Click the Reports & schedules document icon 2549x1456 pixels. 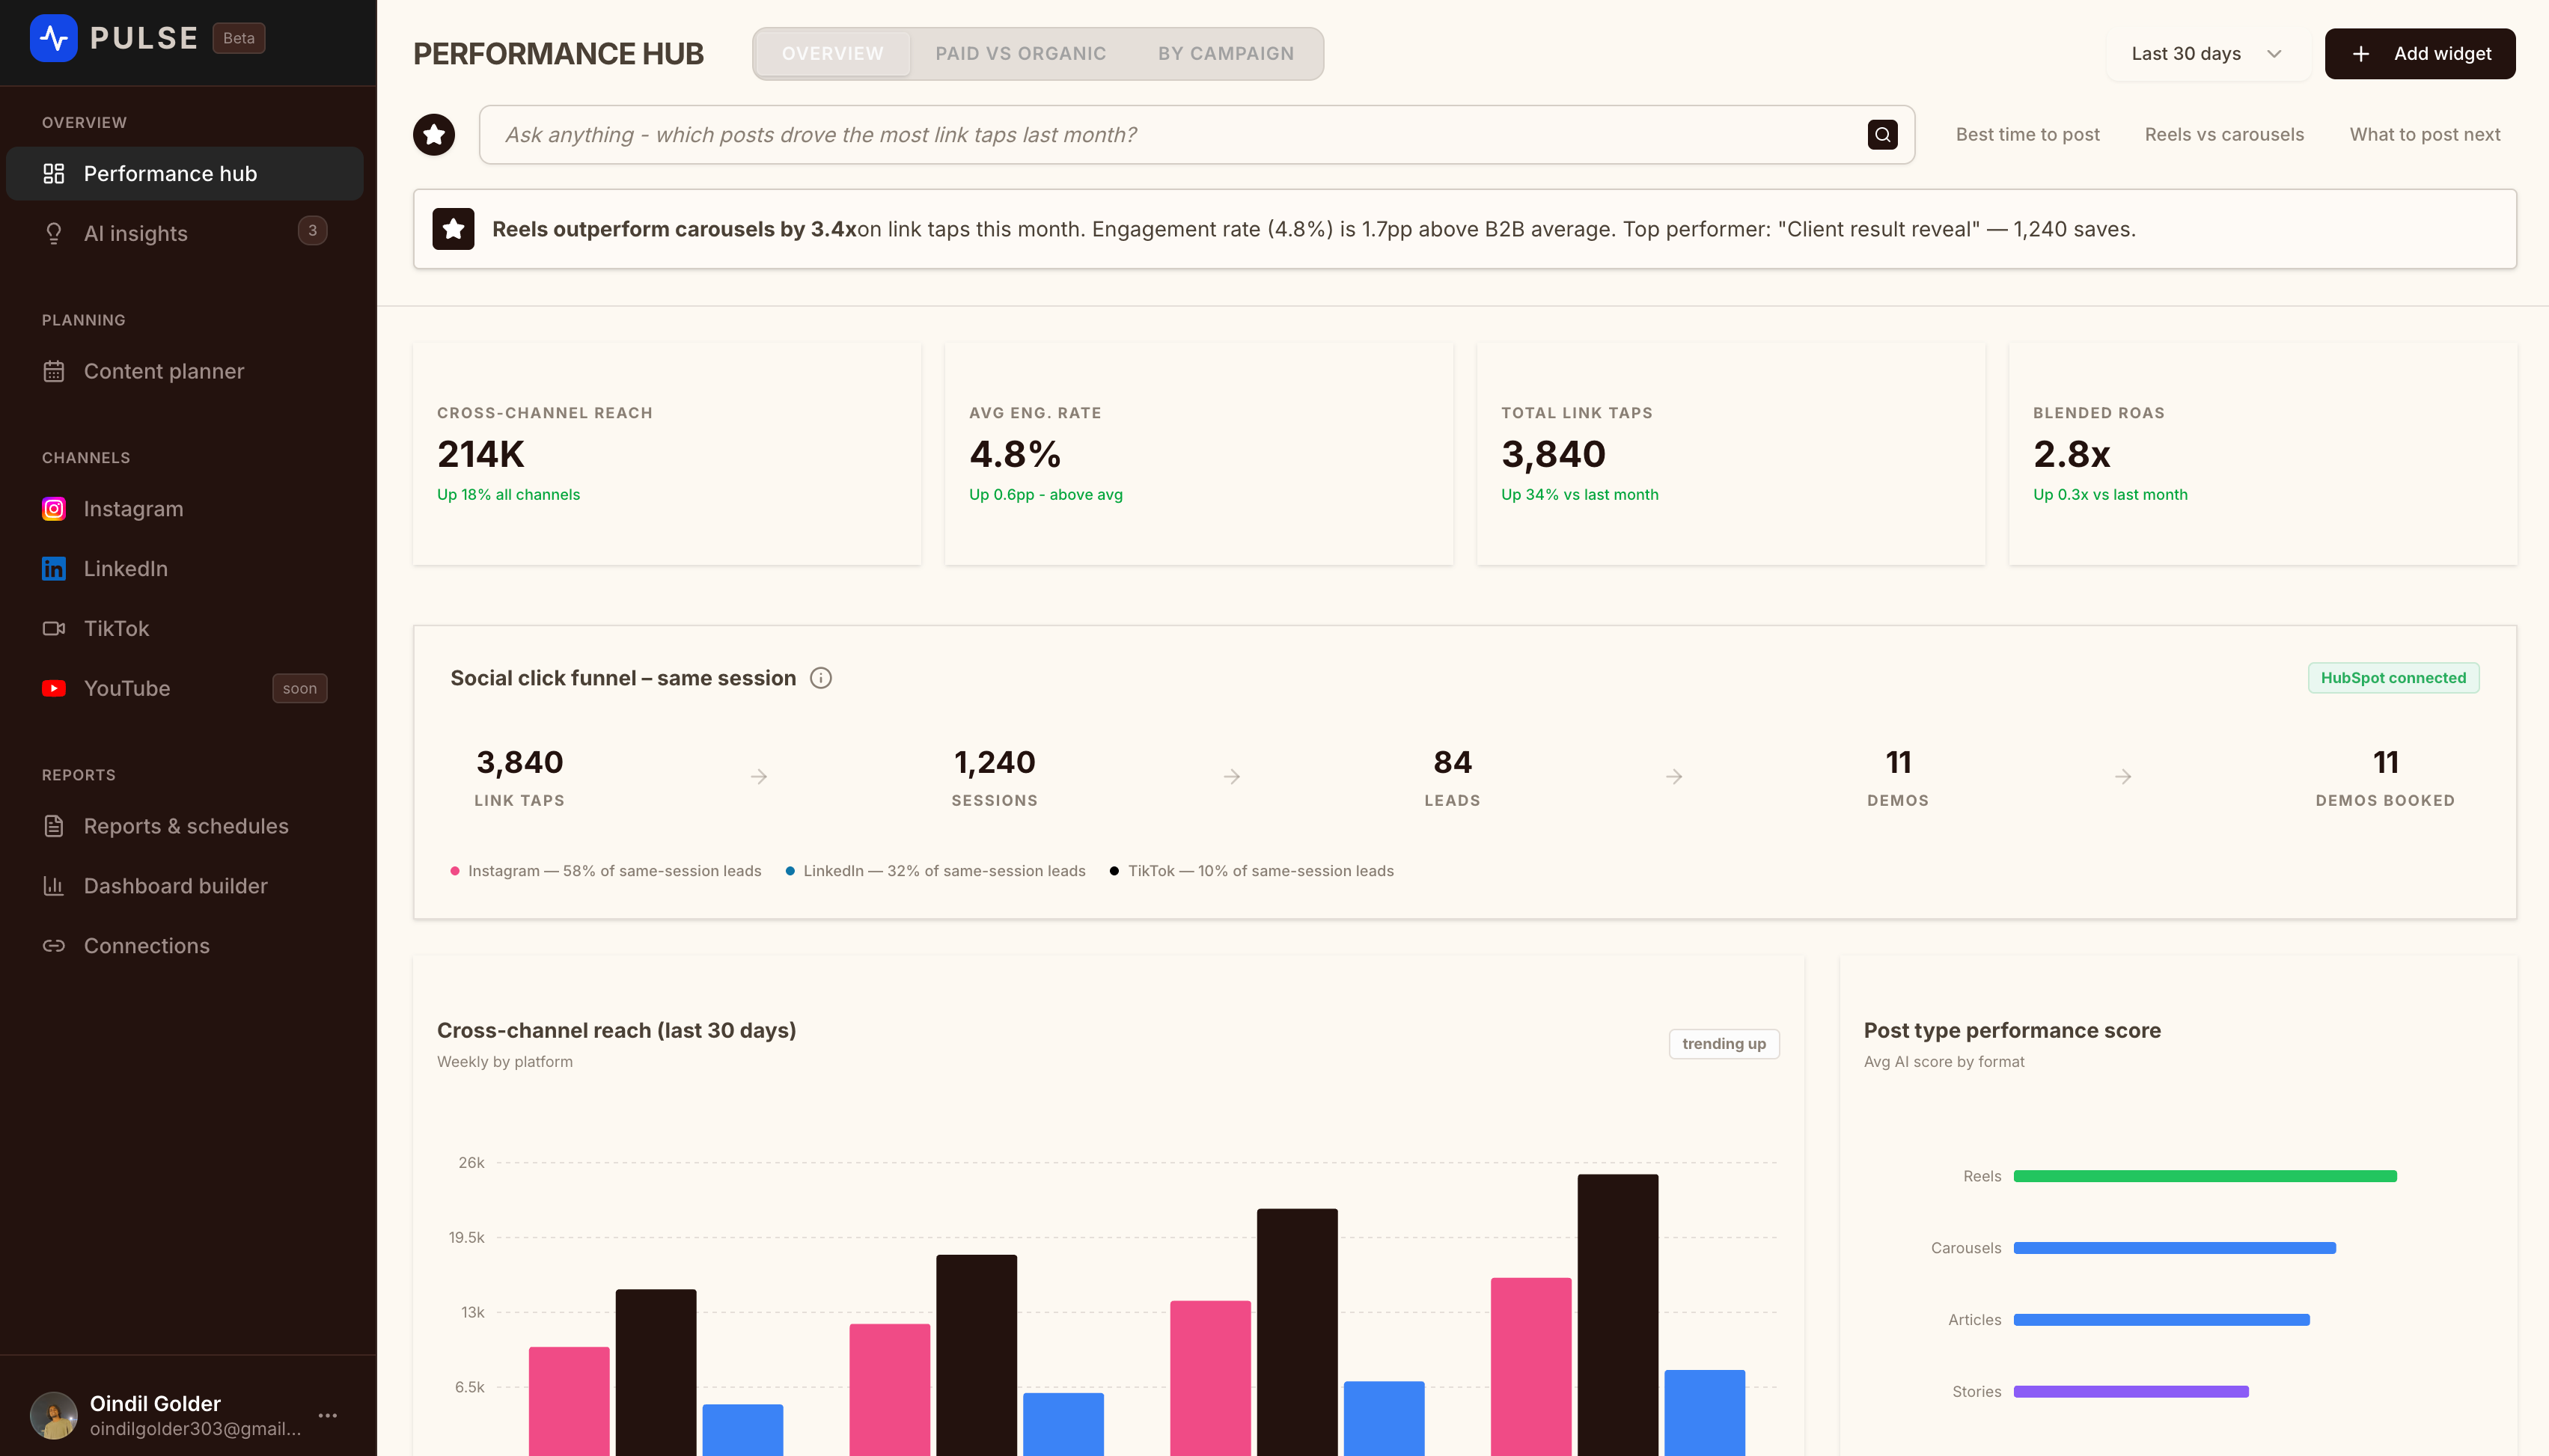tap(54, 826)
